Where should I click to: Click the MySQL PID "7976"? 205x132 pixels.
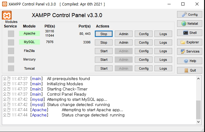coord(50,42)
